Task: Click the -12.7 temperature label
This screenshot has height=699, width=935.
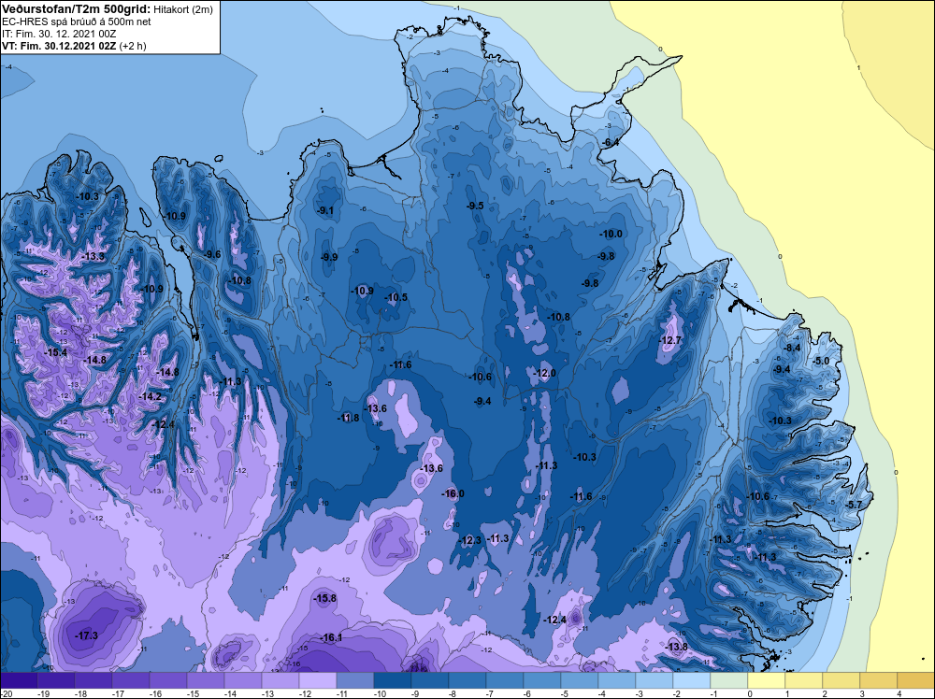Action: click(670, 340)
